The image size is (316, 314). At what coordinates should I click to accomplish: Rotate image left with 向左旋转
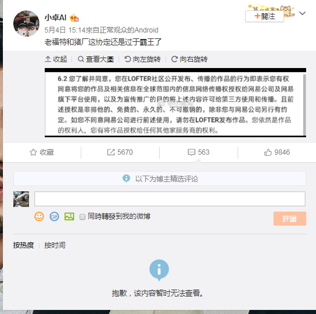(142, 59)
